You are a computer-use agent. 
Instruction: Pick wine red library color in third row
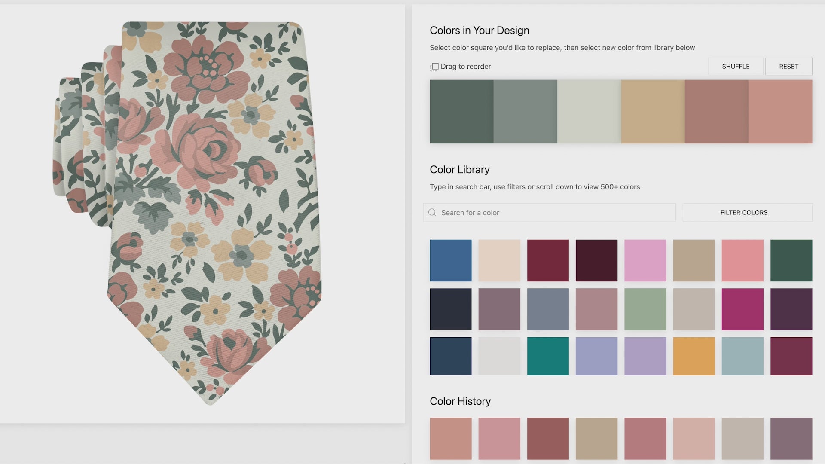(791, 356)
